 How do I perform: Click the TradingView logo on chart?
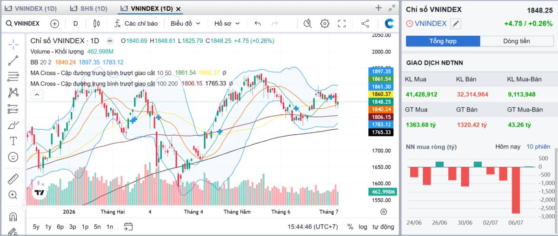[x=39, y=192]
